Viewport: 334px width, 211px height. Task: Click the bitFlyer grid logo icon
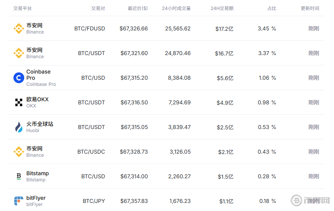coord(19,201)
